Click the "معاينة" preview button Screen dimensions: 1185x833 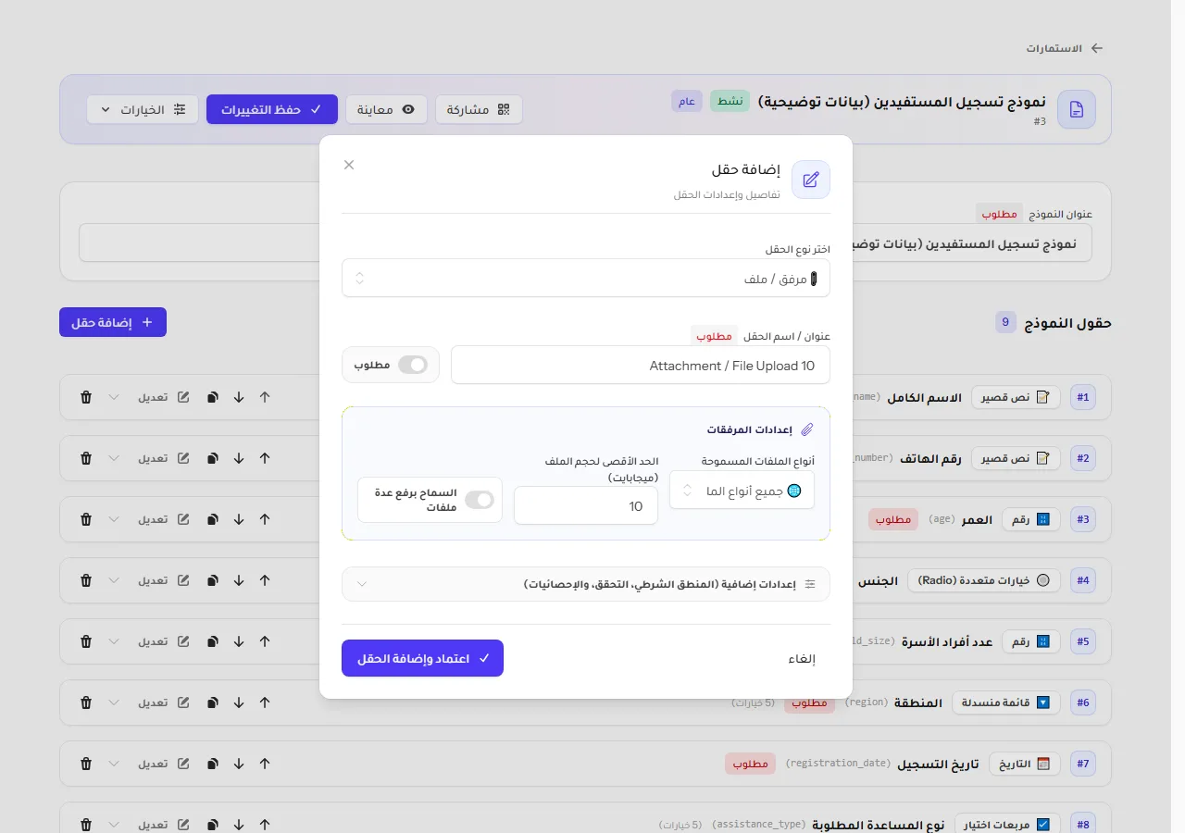coord(386,109)
